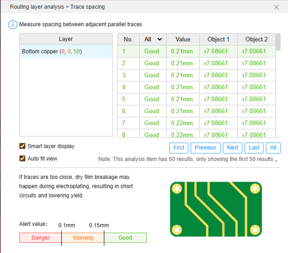Click the red Danger alert segment
Screen dimensions: 288x253
(40, 238)
